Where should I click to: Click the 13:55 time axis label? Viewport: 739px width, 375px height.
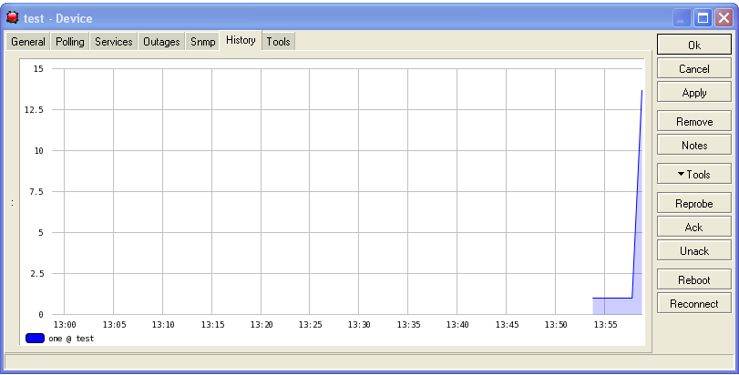(x=605, y=325)
